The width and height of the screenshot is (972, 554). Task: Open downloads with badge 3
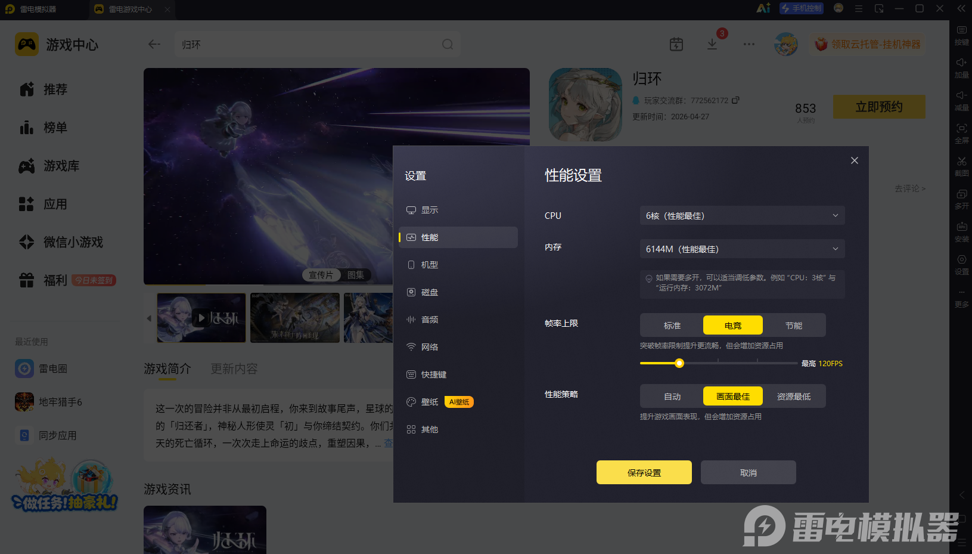[x=712, y=44]
